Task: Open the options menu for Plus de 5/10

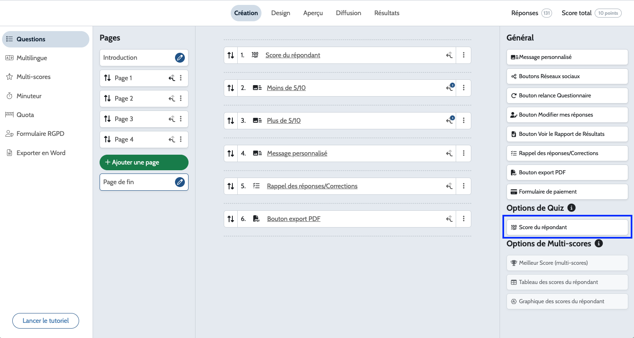Action: 464,121
